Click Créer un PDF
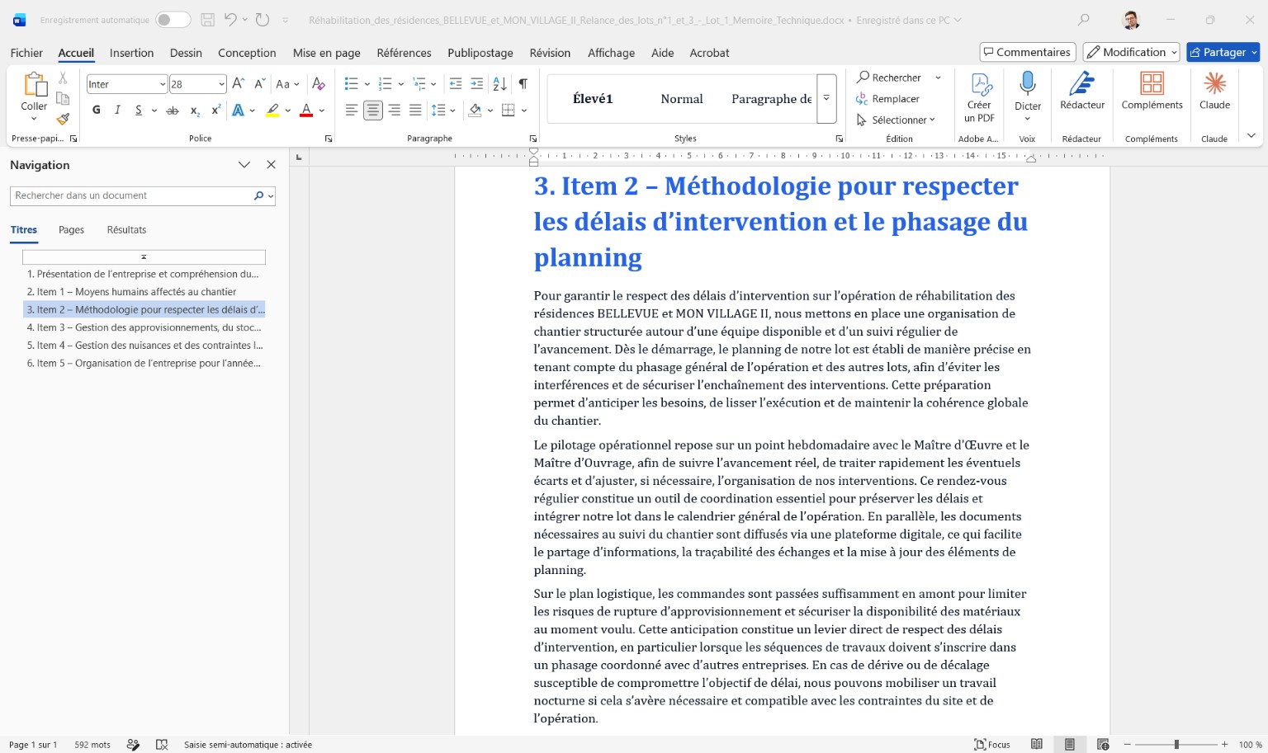This screenshot has width=1268, height=753. (x=980, y=97)
